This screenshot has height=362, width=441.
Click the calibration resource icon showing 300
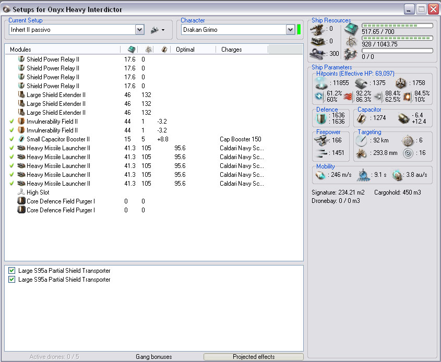pos(317,53)
